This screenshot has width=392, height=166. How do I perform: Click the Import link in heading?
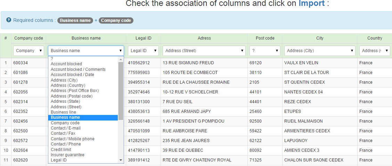tap(311, 3)
